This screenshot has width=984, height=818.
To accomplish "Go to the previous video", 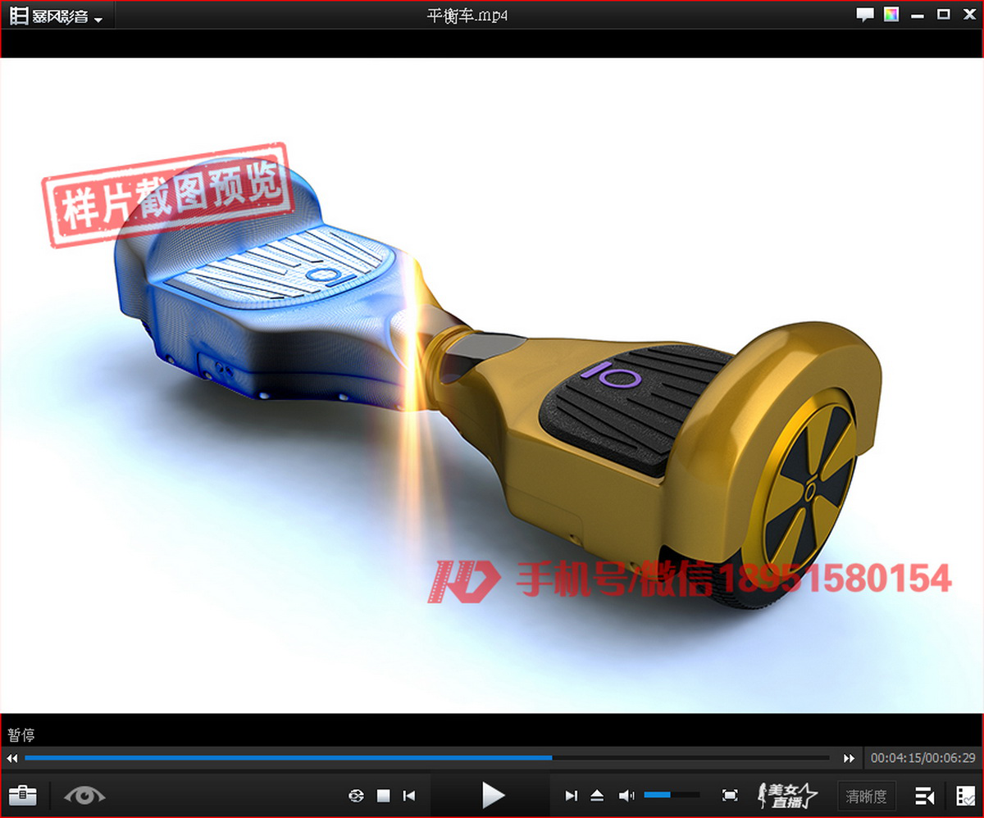I will [409, 795].
